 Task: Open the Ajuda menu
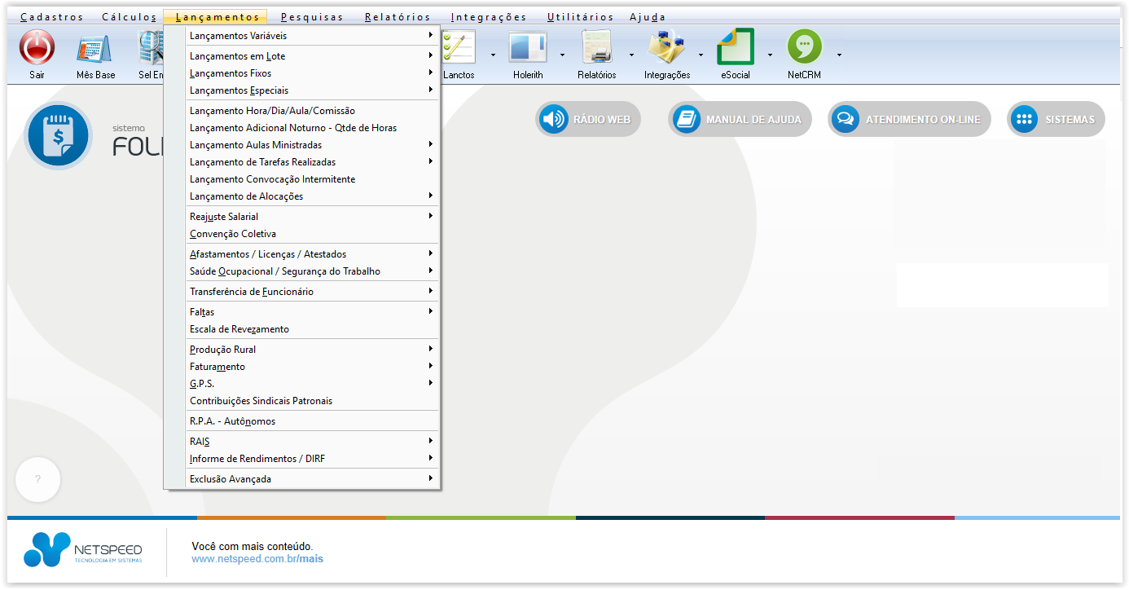tap(647, 17)
